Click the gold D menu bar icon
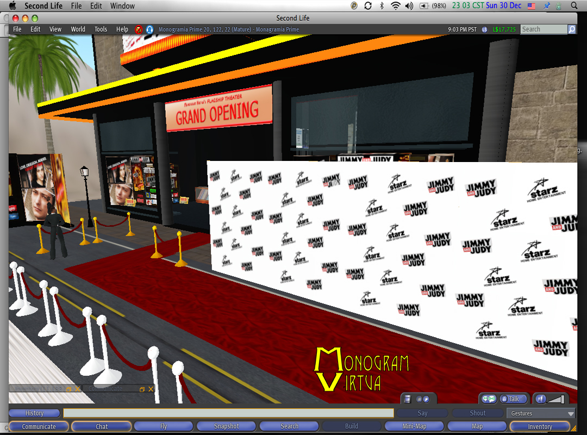Image resolution: width=587 pixels, height=435 pixels. click(354, 5)
